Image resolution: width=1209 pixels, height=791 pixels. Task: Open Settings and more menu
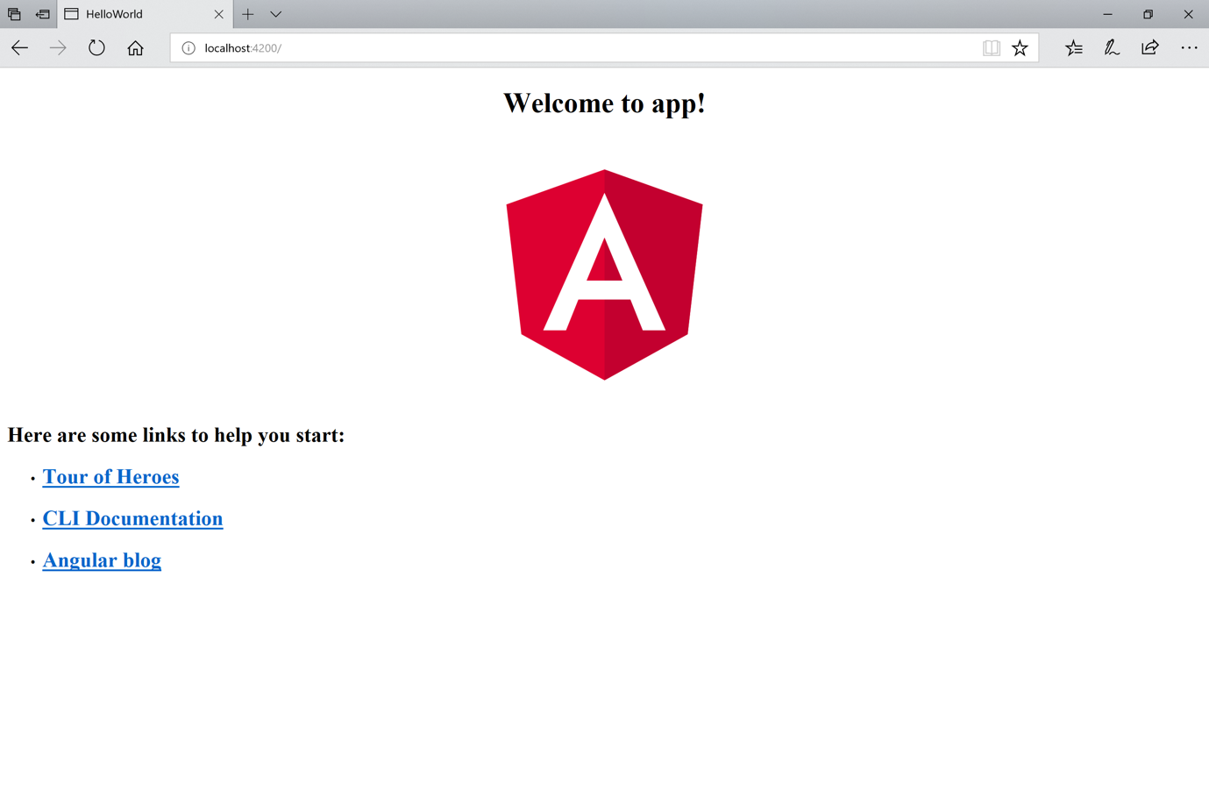(1189, 48)
